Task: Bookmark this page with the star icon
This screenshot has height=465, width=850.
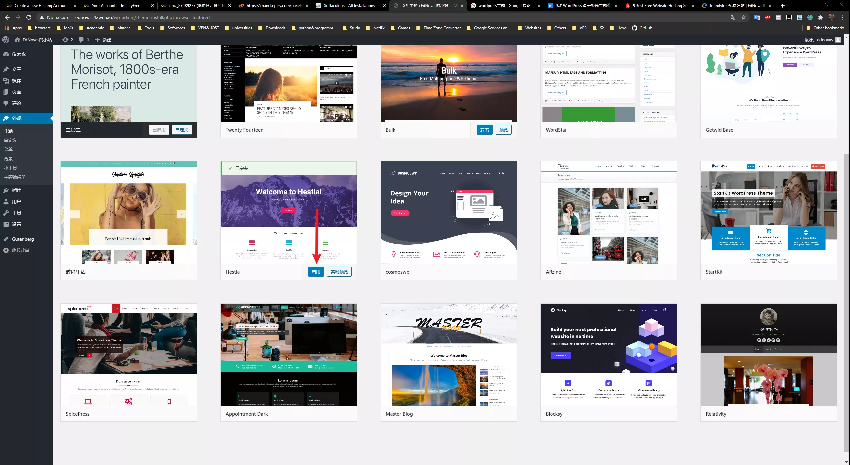Action: click(x=744, y=17)
